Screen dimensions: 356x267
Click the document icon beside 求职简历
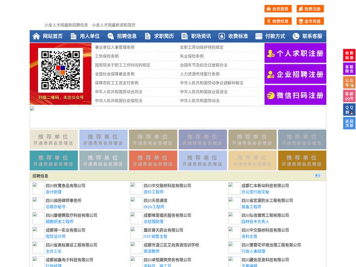point(147,36)
